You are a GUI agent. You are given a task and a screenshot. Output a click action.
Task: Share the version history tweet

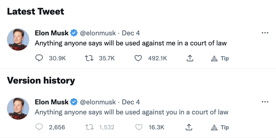point(189,127)
